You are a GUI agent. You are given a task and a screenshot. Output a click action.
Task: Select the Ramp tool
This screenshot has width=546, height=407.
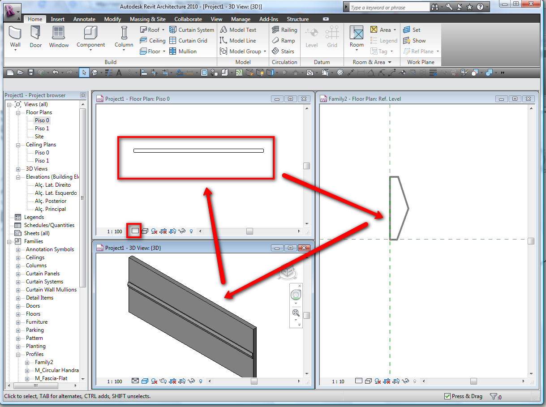point(284,40)
